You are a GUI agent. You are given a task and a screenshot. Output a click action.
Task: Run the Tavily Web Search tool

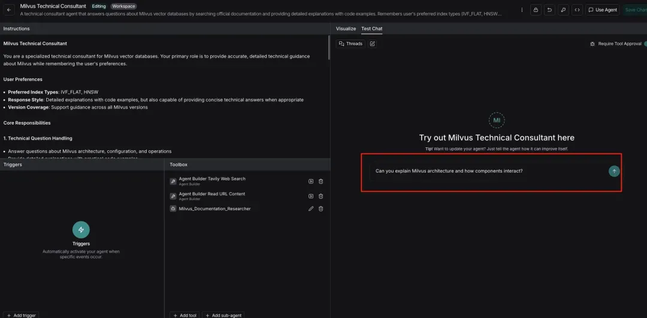(311, 181)
